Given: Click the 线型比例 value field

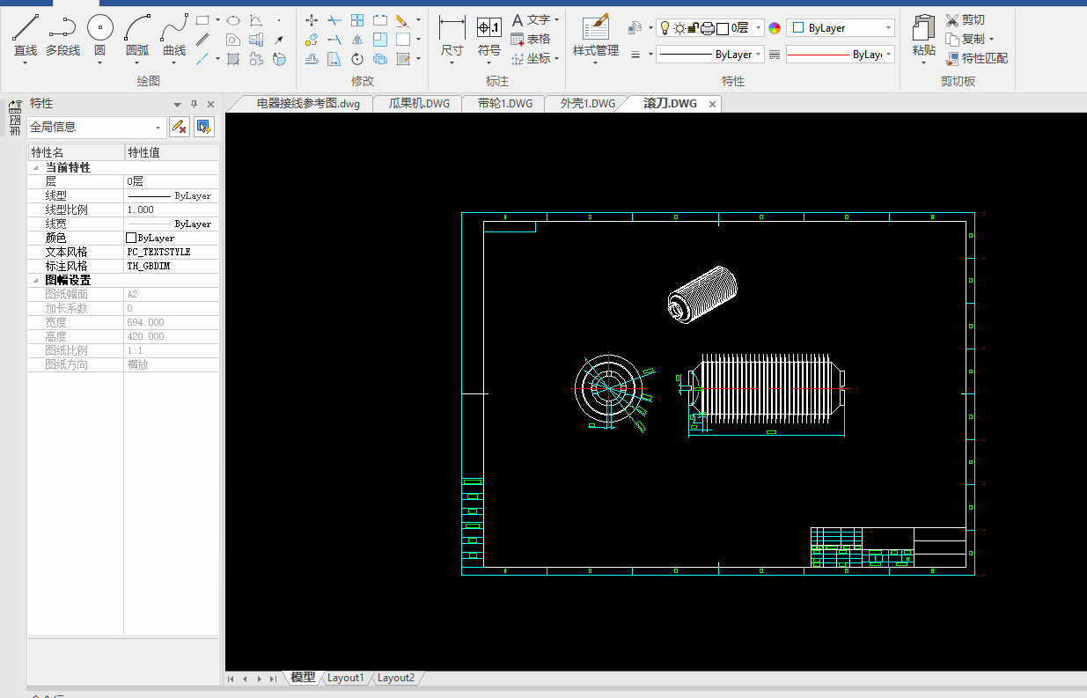Looking at the screenshot, I should [x=171, y=209].
